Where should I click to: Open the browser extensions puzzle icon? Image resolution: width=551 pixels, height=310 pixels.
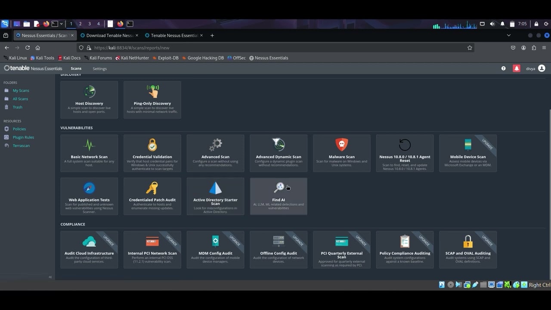(534, 48)
